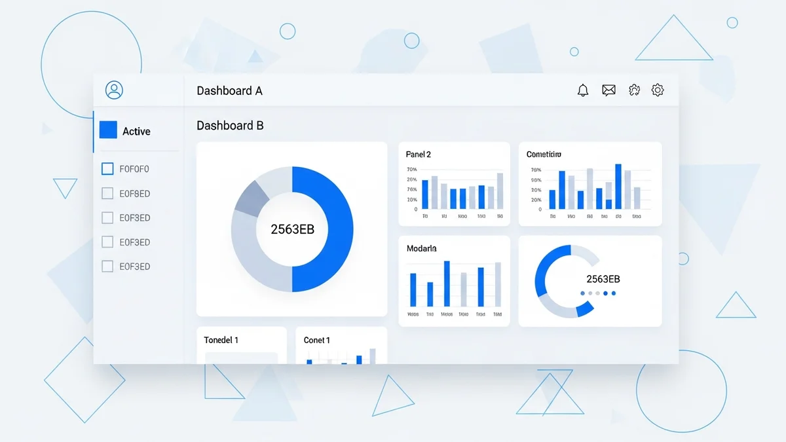Screen dimensions: 786x442
Task: Click the Dashboard B heading
Action: click(230, 125)
